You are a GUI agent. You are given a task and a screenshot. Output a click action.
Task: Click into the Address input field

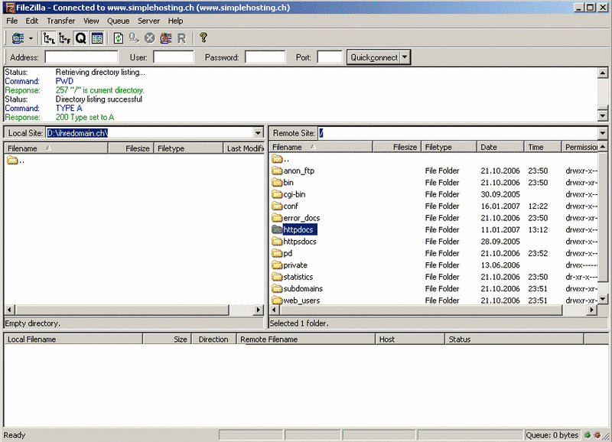(81, 57)
